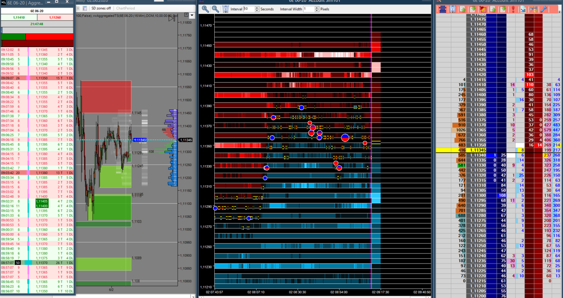Select the 08:57:07 tape row with size 50
This screenshot has width=563, height=298.
click(37, 263)
